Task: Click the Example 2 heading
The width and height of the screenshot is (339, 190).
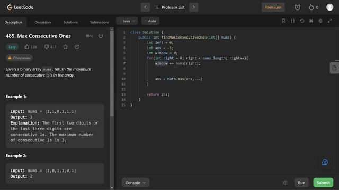Action: pos(16,156)
